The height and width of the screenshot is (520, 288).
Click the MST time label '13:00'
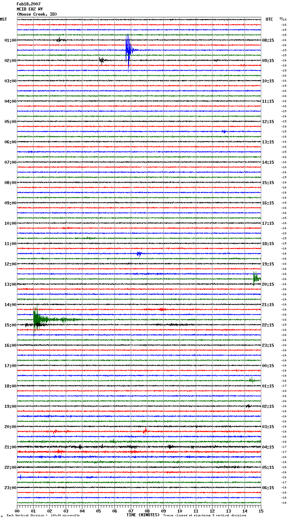[11, 284]
